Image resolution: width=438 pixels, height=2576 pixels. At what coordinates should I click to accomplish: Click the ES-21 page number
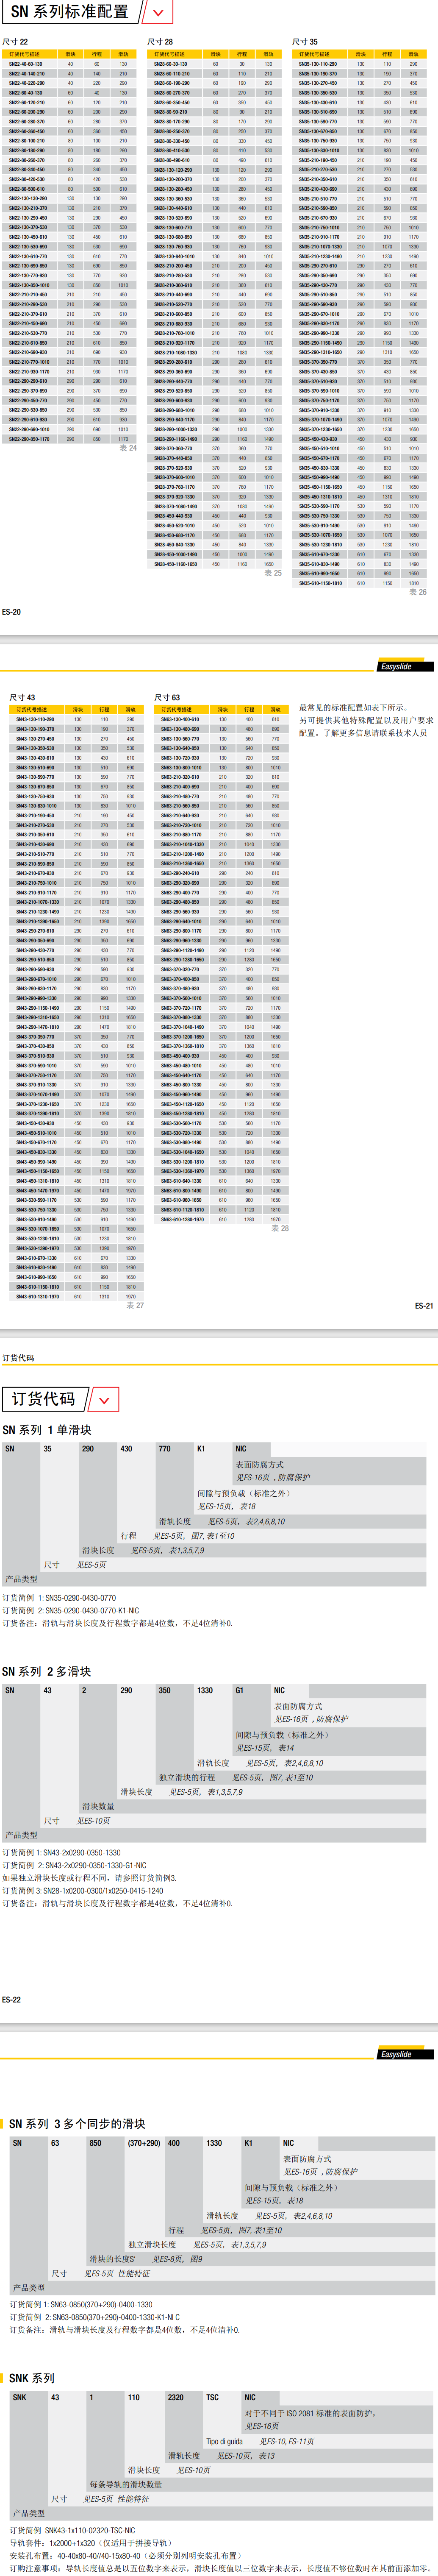pos(424,1306)
